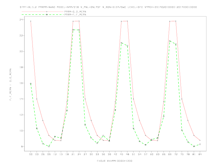Click x-axis tick label 63

coord(158,154)
